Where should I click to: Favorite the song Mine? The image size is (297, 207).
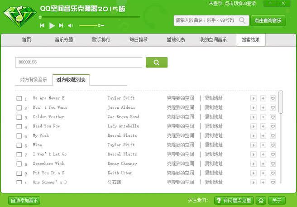click(x=273, y=145)
